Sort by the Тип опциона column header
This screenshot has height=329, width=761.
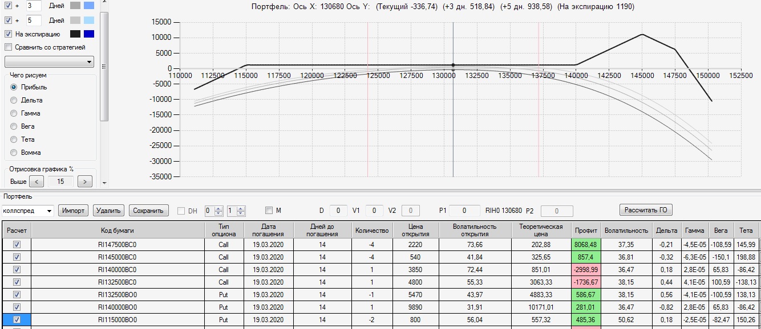point(224,230)
